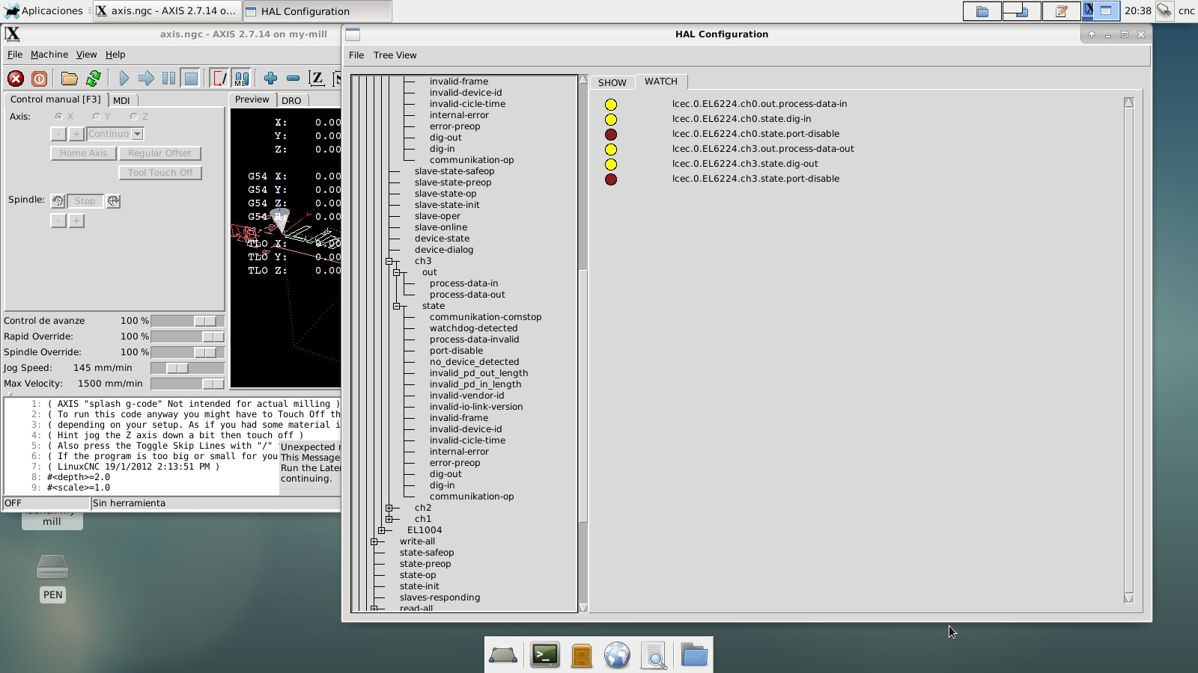Collapse the ch3 tree node
Viewport: 1198px width, 673px height.
click(389, 262)
